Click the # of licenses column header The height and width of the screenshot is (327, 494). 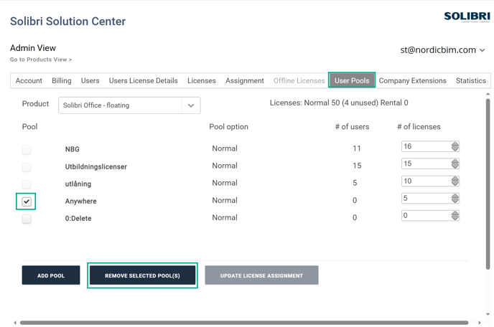419,127
